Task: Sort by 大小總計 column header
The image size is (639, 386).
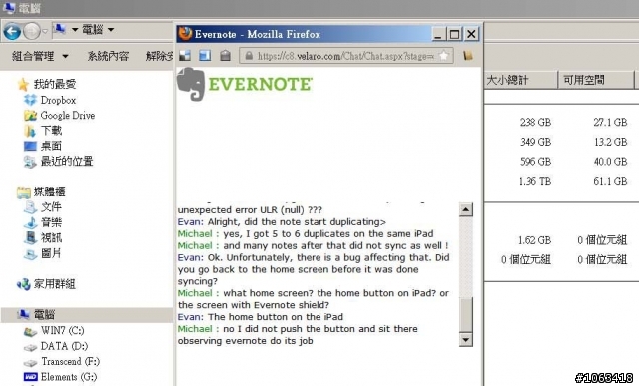Action: [520, 80]
